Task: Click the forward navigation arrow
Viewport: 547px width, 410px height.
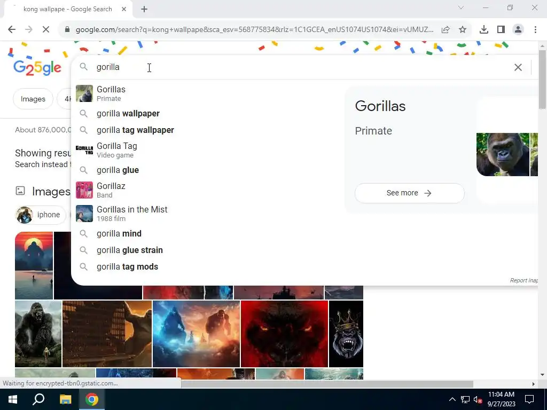Action: coord(29,29)
